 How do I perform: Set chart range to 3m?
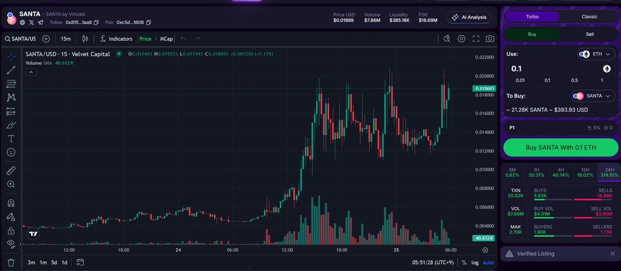coord(31,262)
